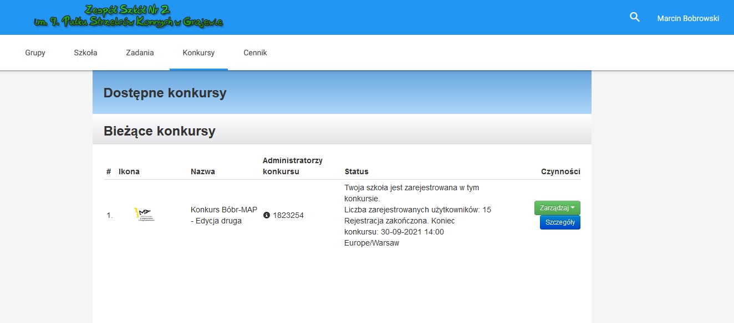Click the Dostępne konkursy page heading
Image resolution: width=734 pixels, height=323 pixels.
[165, 93]
